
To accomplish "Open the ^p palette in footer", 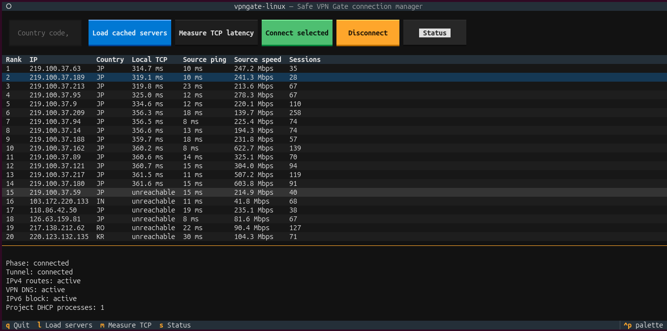I will pyautogui.click(x=643, y=325).
